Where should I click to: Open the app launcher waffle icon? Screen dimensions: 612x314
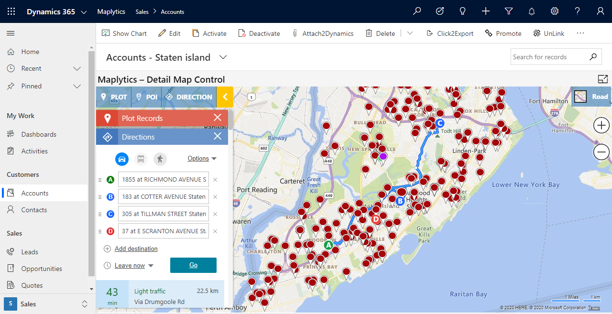[x=11, y=11]
